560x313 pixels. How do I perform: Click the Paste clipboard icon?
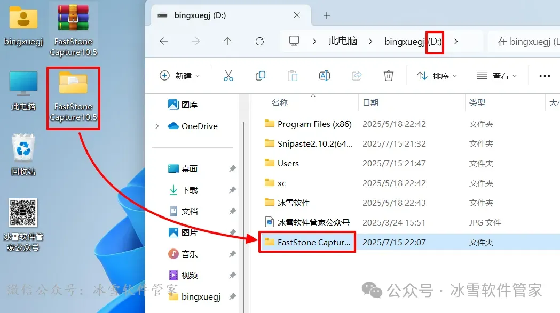[293, 76]
